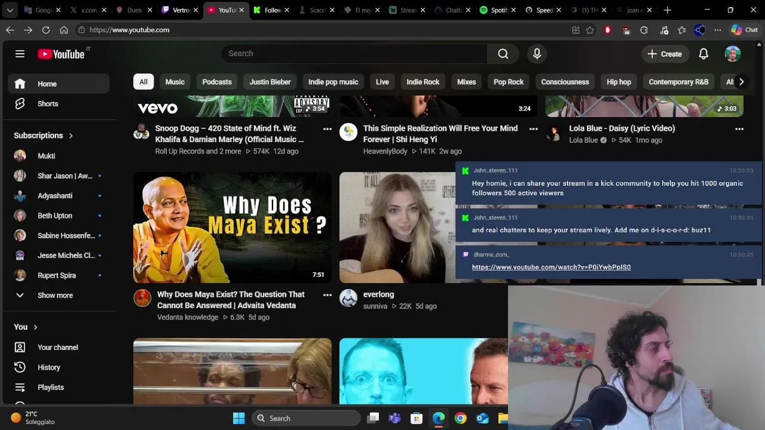Open Playlists in sidebar
Image resolution: width=765 pixels, height=430 pixels.
[x=59, y=388]
